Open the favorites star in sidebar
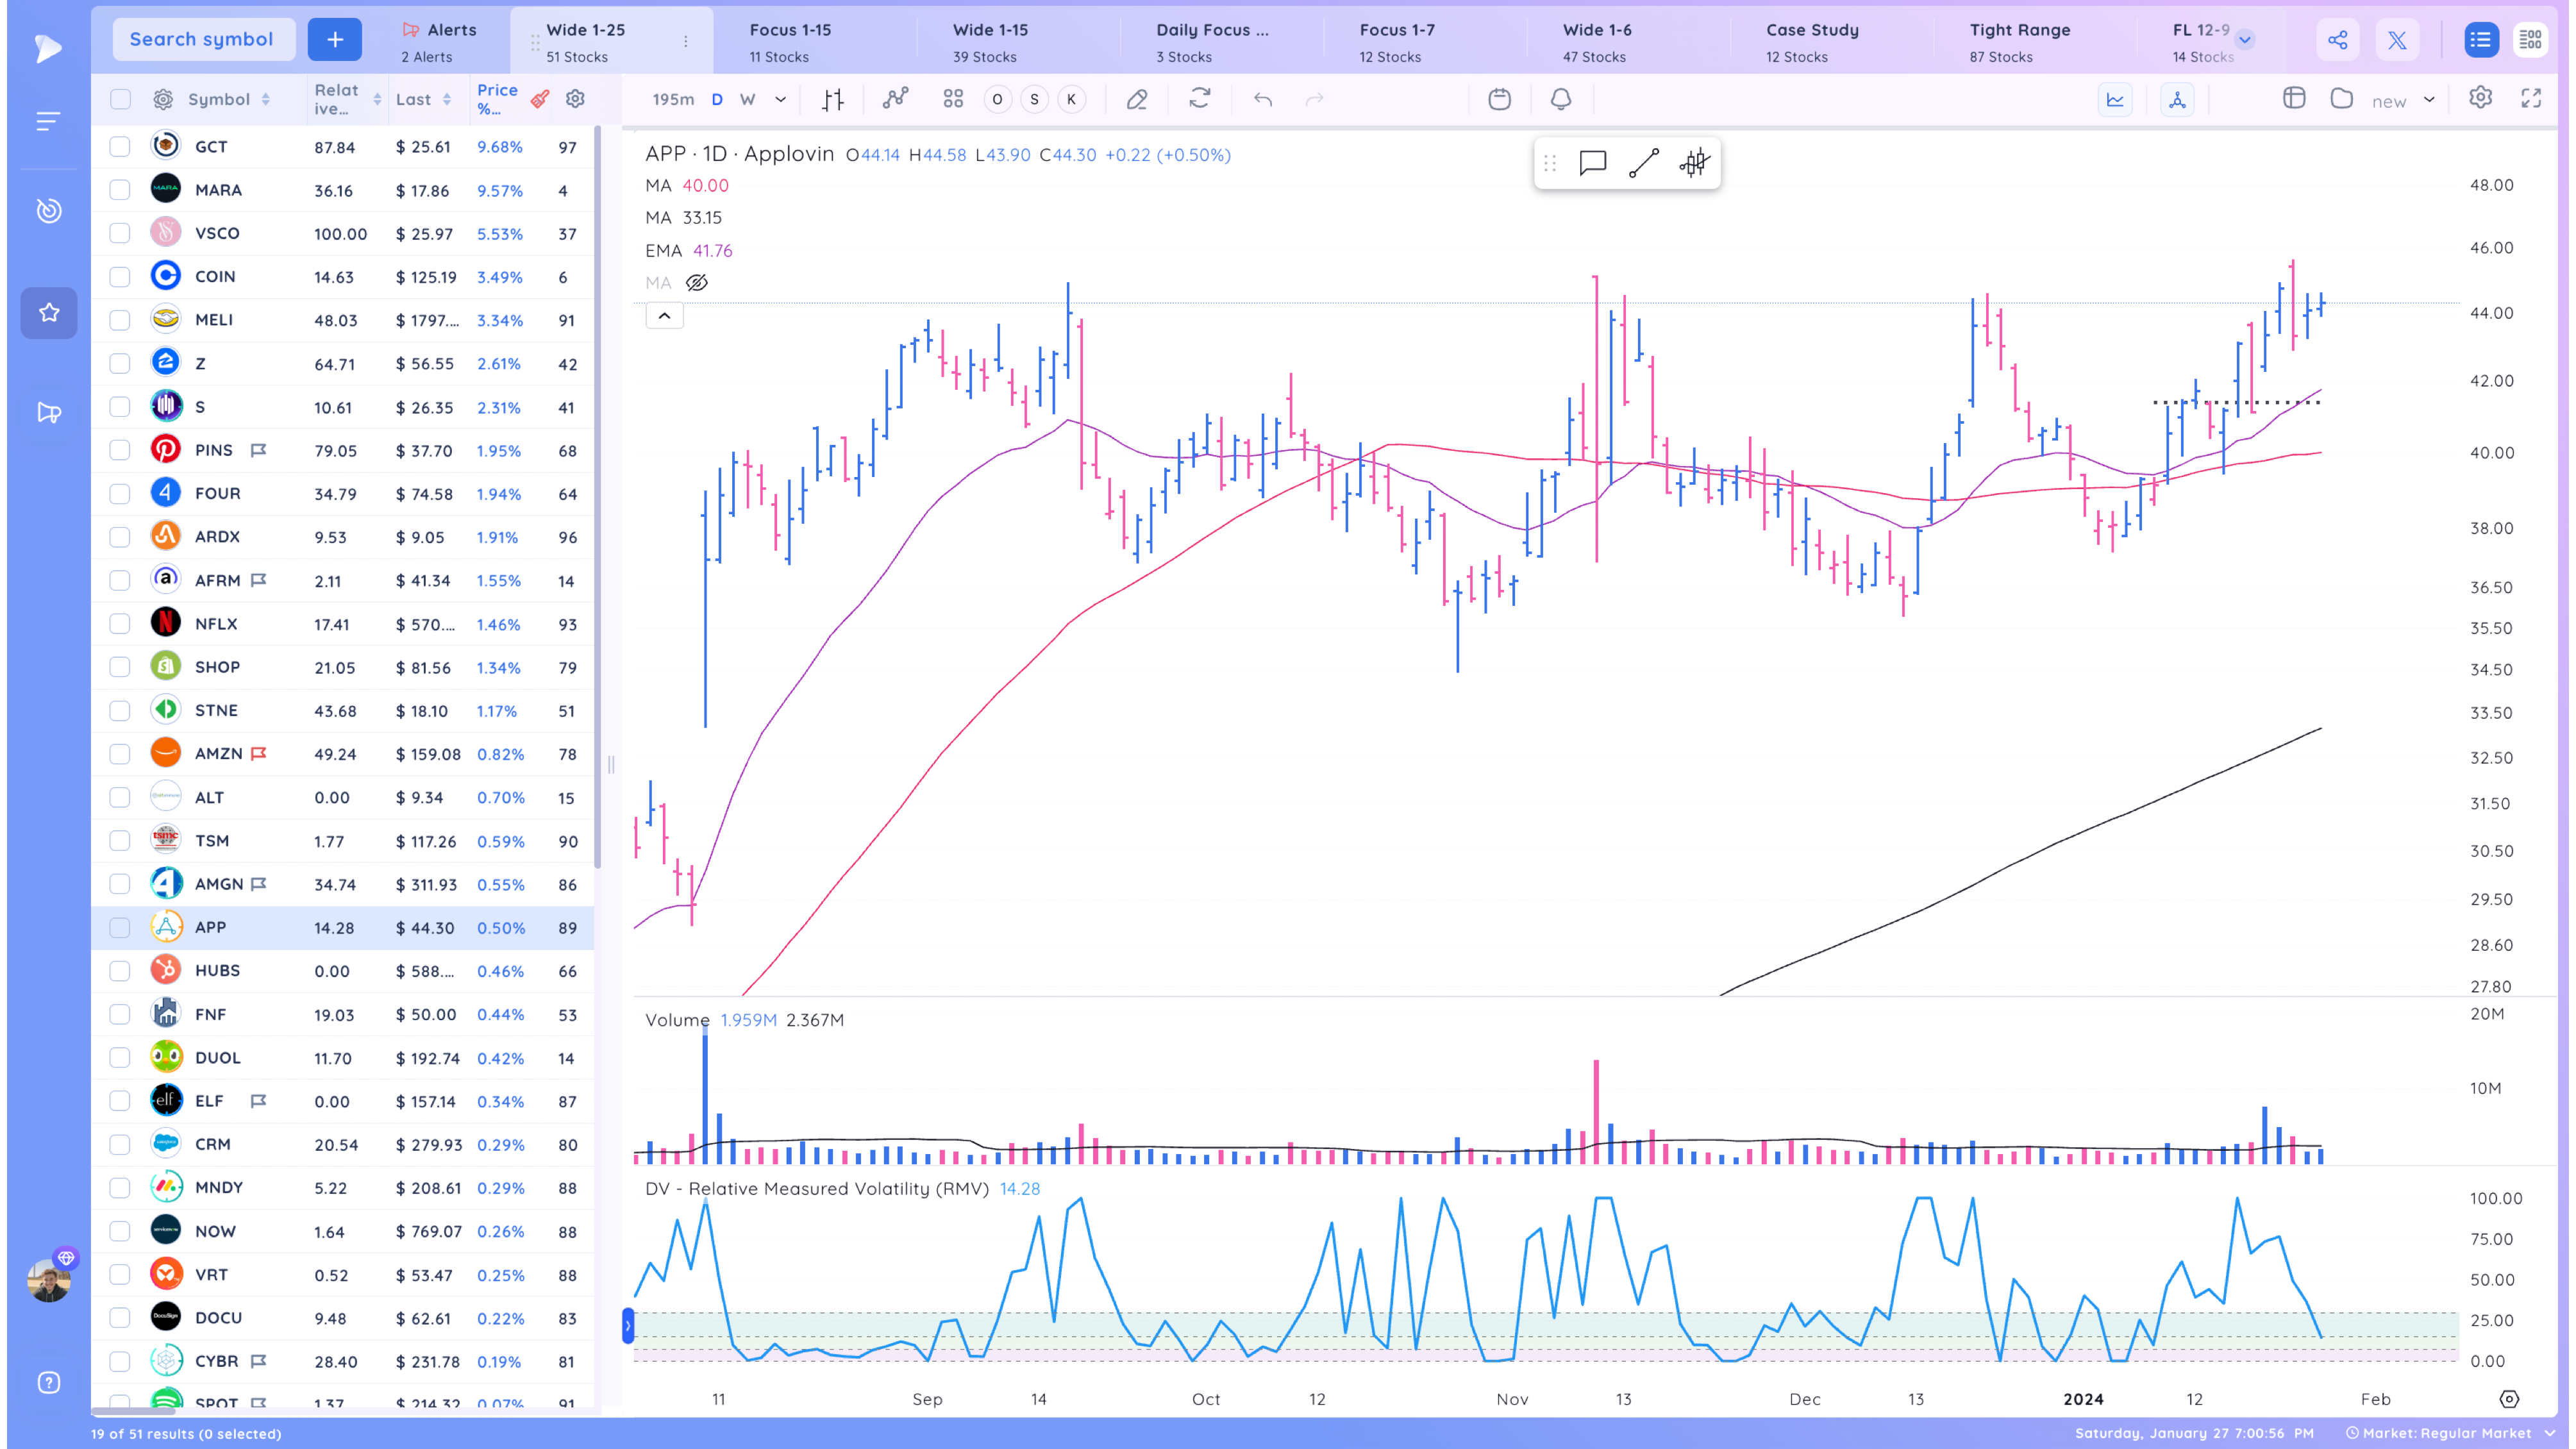The width and height of the screenshot is (2576, 1449). pyautogui.click(x=48, y=313)
